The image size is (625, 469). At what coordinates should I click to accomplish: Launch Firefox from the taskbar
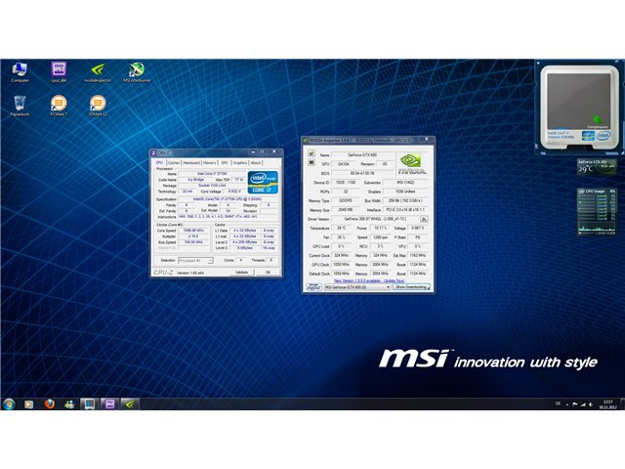click(50, 404)
